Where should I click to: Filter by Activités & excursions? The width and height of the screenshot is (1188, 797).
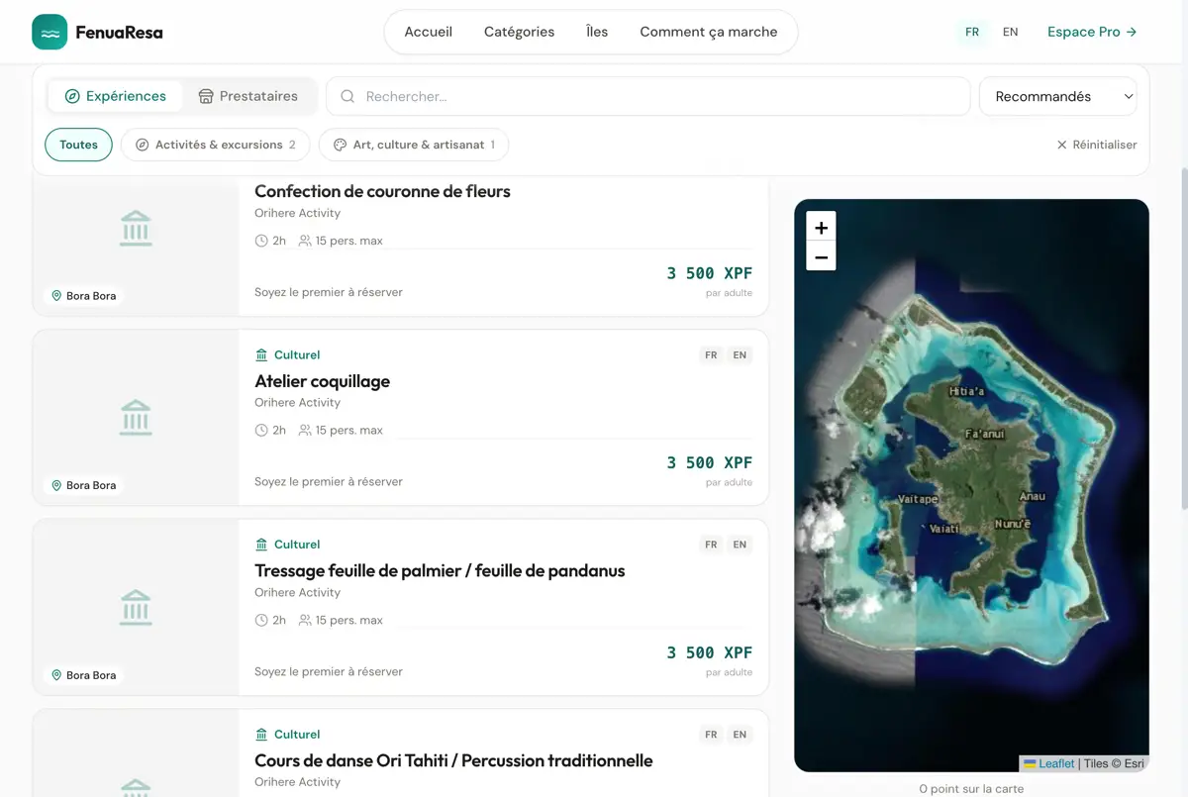216,145
